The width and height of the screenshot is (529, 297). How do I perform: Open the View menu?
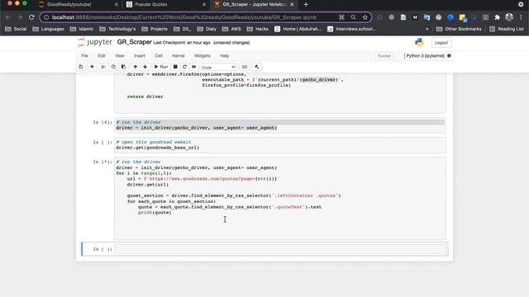pos(120,55)
